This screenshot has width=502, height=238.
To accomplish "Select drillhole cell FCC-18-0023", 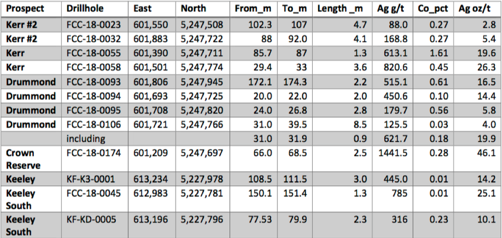I will coord(94,24).
